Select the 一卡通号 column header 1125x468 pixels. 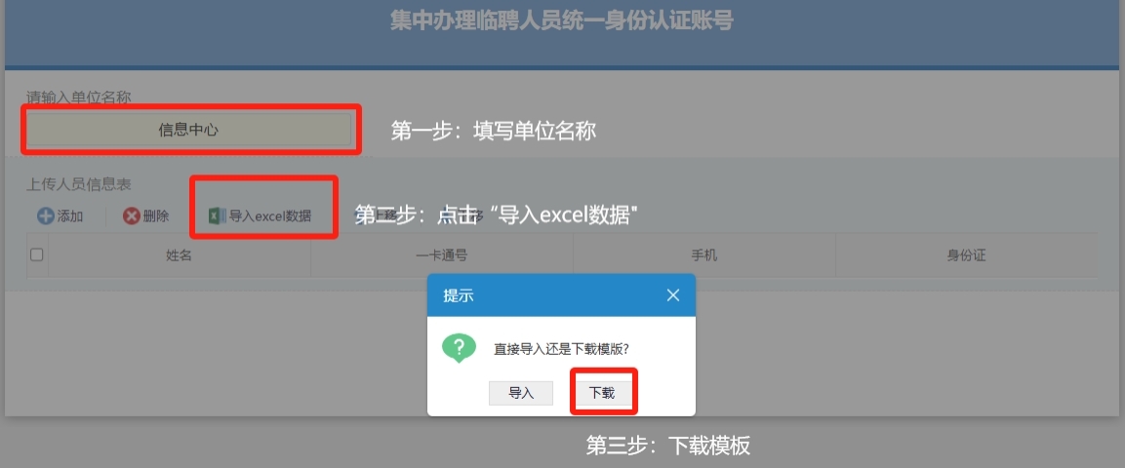442,255
